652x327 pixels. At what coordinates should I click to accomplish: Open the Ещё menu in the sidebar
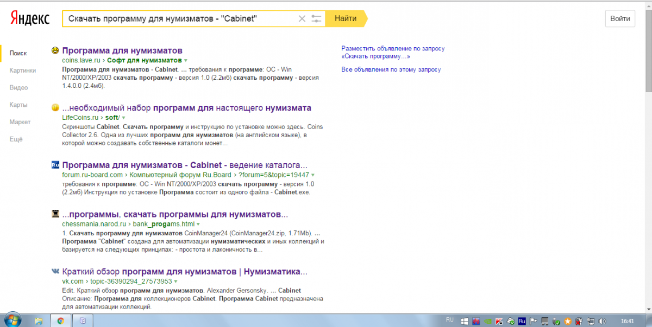click(16, 139)
